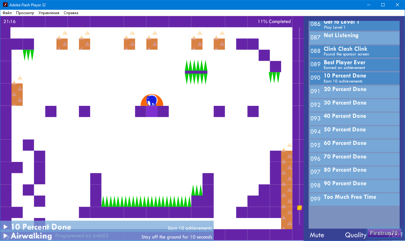The width and height of the screenshot is (405, 241).
Task: Click the blue elephant character
Action: click(x=152, y=100)
